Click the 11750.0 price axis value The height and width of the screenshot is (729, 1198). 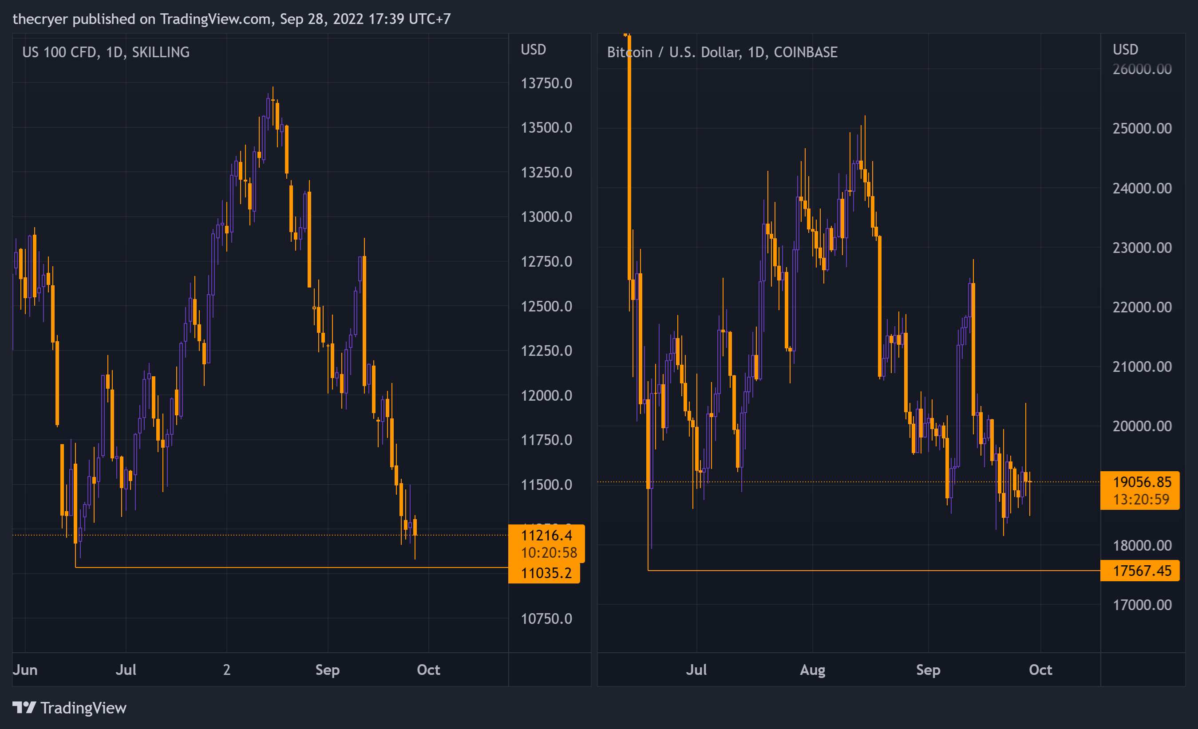[546, 440]
